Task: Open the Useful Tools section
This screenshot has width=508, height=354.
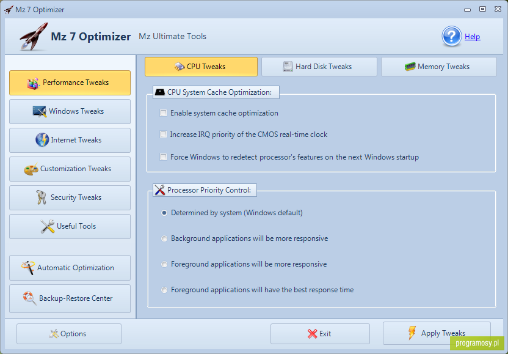Action: pyautogui.click(x=70, y=226)
